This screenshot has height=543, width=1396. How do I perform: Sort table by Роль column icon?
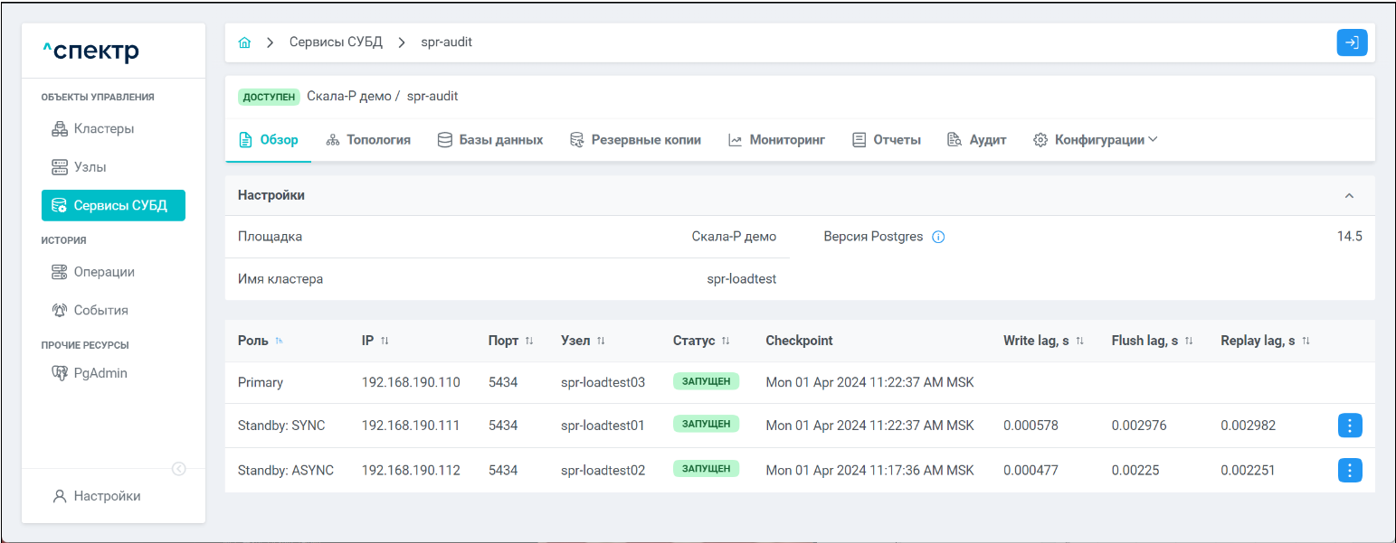[279, 341]
